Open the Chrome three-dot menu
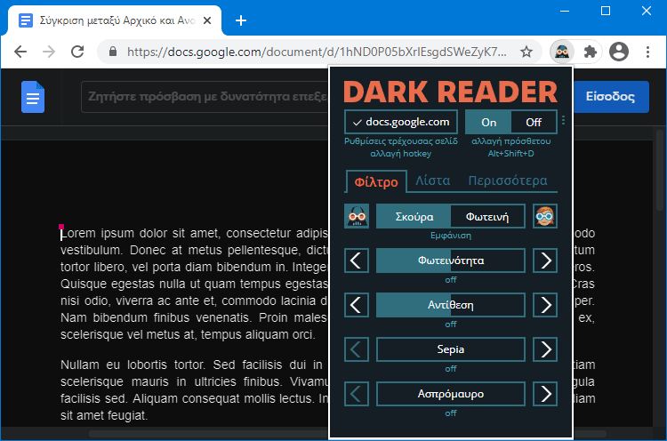 (x=647, y=52)
